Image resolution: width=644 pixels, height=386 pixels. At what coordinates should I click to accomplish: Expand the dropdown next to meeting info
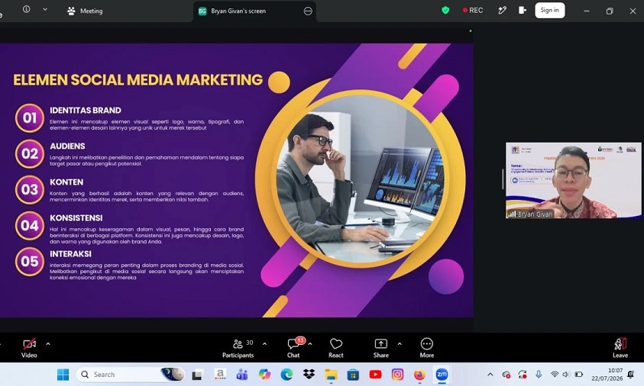tap(45, 9)
